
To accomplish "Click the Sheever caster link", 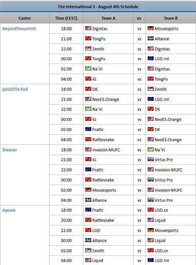I will click(10, 150).
